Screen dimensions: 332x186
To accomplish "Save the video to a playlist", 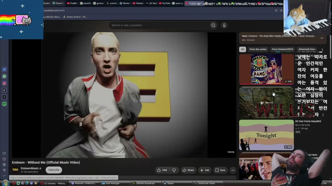I will (x=220, y=170).
